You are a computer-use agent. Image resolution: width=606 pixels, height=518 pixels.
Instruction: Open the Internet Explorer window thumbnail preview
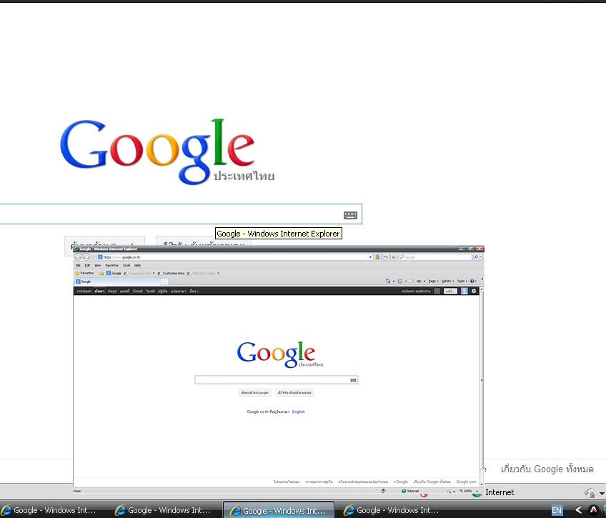coord(278,368)
